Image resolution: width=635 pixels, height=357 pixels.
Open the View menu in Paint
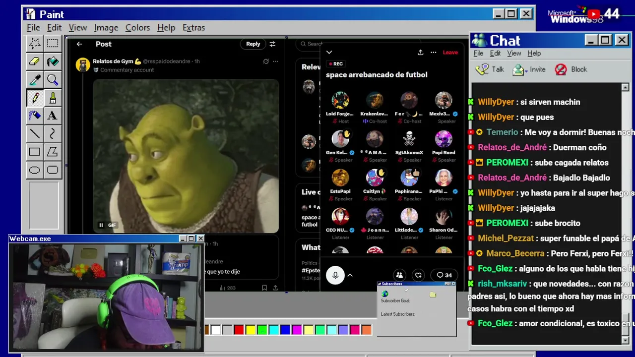pyautogui.click(x=78, y=28)
